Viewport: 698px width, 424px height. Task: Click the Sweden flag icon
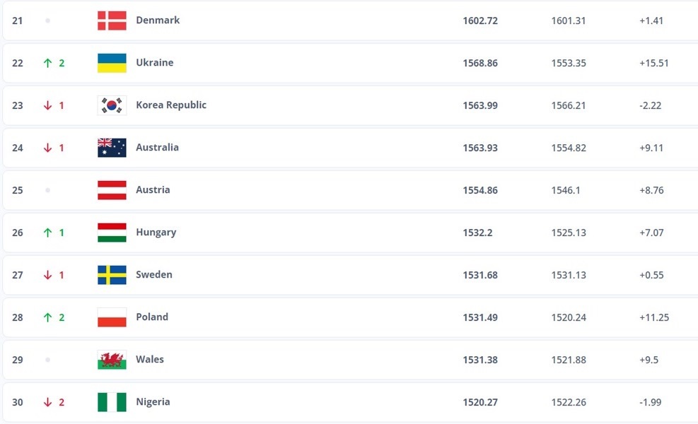pyautogui.click(x=112, y=275)
